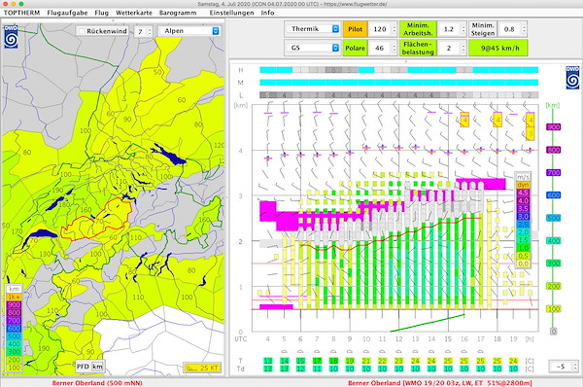This screenshot has height=387, width=583.
Task: Expand the Thermik selection dropdown
Action: [313, 28]
